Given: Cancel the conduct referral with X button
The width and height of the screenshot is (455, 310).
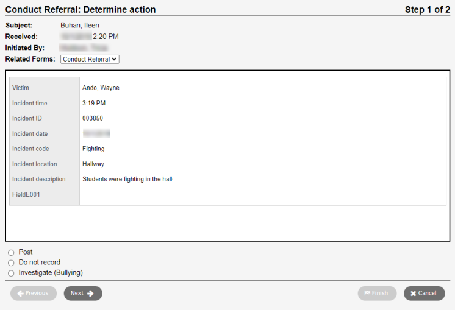Looking at the screenshot, I should pos(424,294).
